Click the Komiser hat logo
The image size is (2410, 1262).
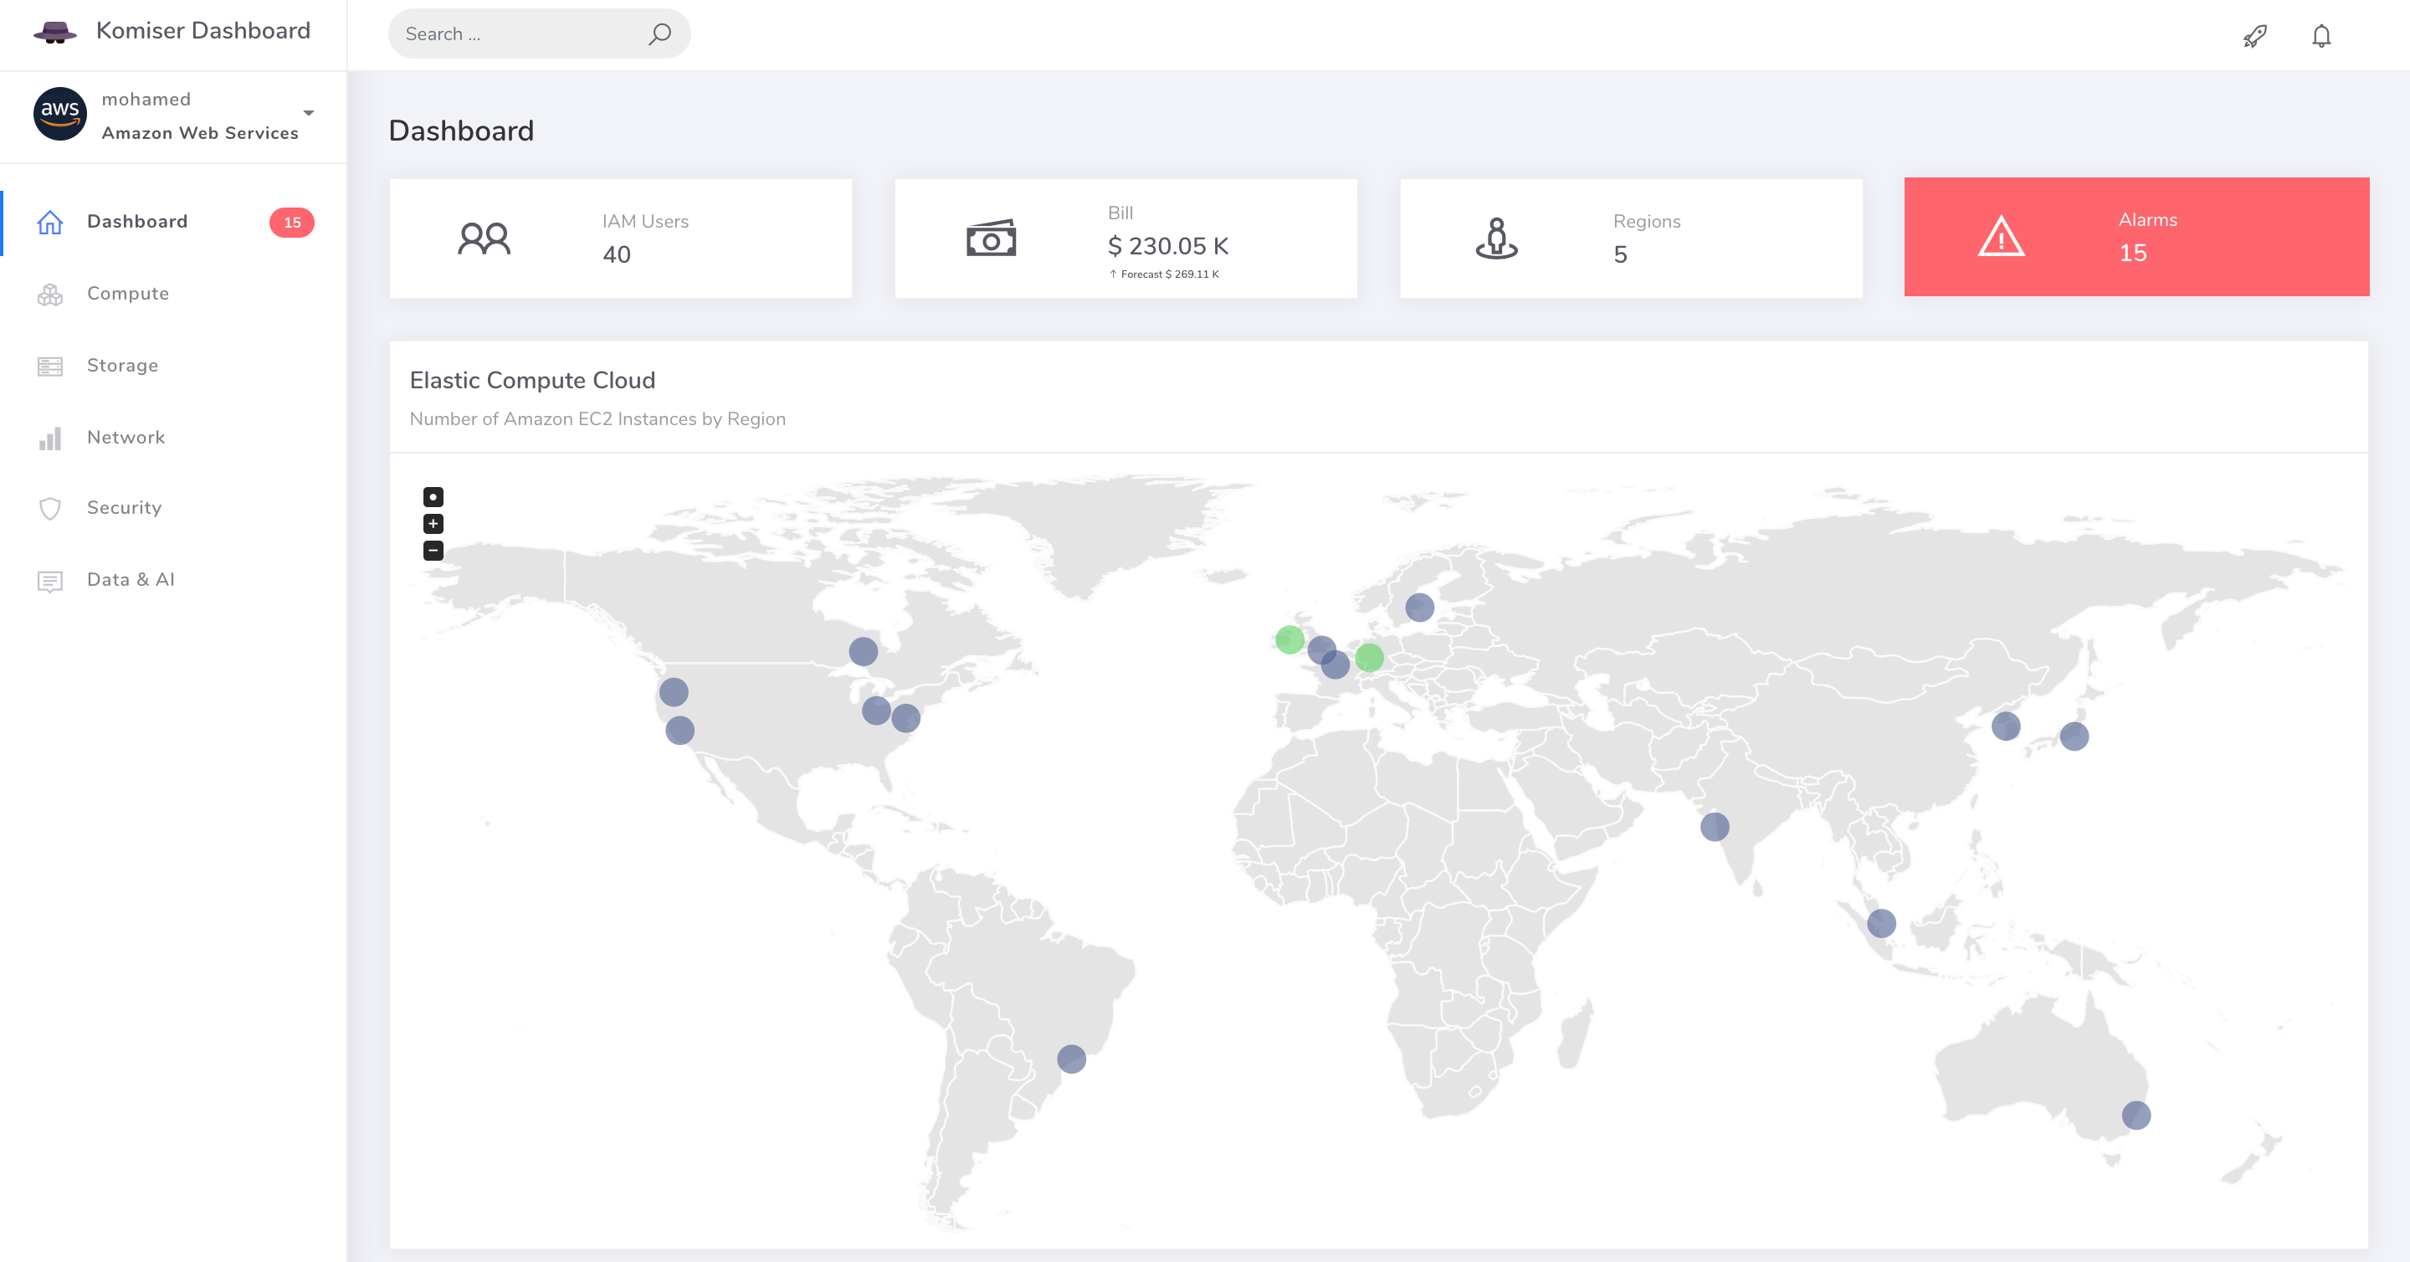tap(55, 32)
